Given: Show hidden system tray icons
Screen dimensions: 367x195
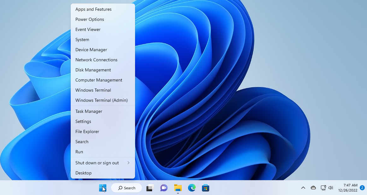Looking at the screenshot, I should [x=303, y=188].
